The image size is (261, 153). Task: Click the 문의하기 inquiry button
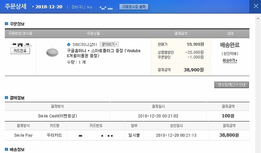tap(109, 44)
